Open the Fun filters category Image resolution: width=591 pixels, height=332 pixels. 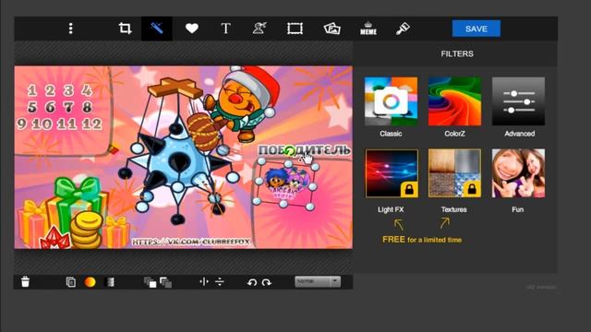click(x=518, y=173)
